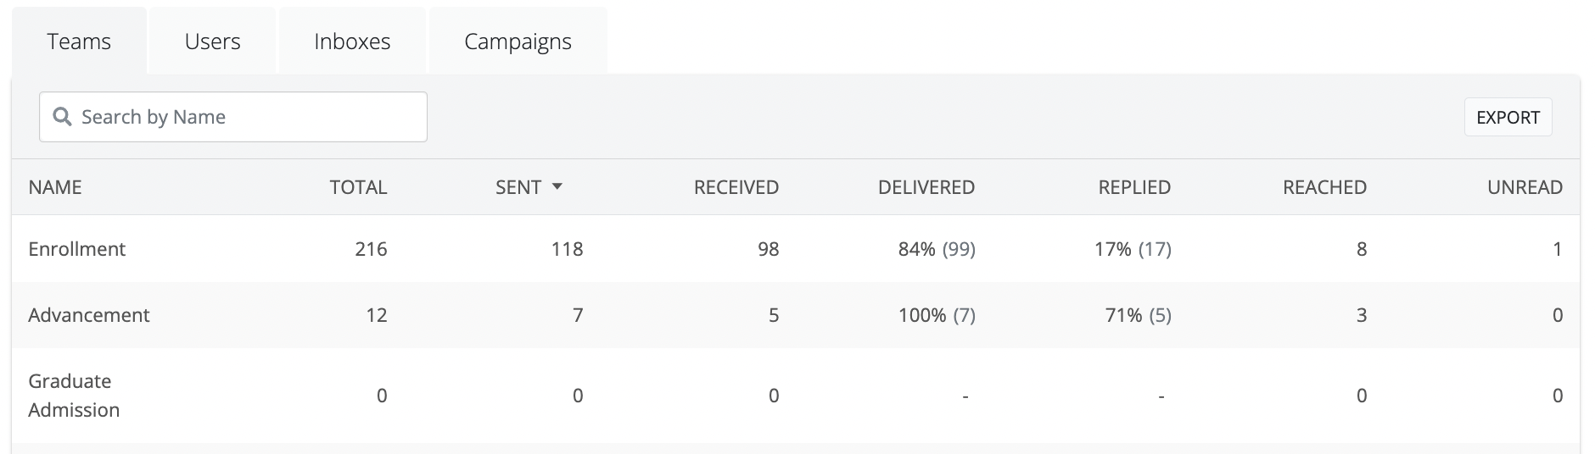Screen dimensions: 1595x454
Task: Click the REPLIED column header
Action: [x=1134, y=187]
